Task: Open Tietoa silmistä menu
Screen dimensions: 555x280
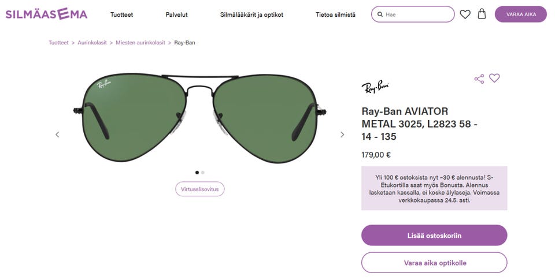Action: (x=335, y=14)
